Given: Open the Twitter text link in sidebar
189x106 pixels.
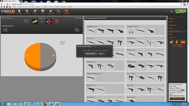Looking at the screenshot, I should coord(170,34).
